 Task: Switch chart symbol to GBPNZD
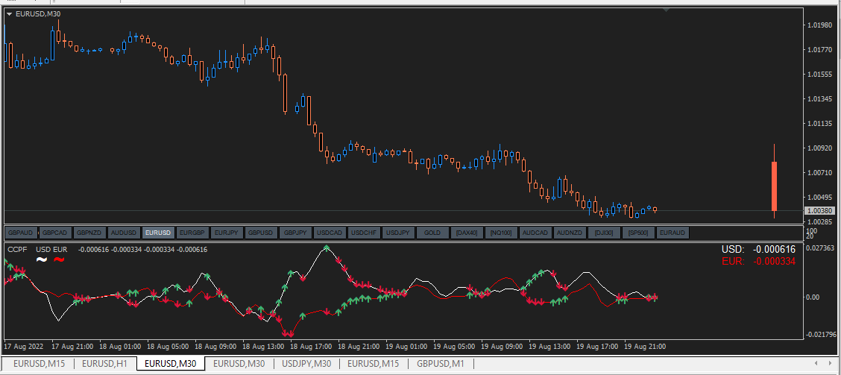pos(89,233)
